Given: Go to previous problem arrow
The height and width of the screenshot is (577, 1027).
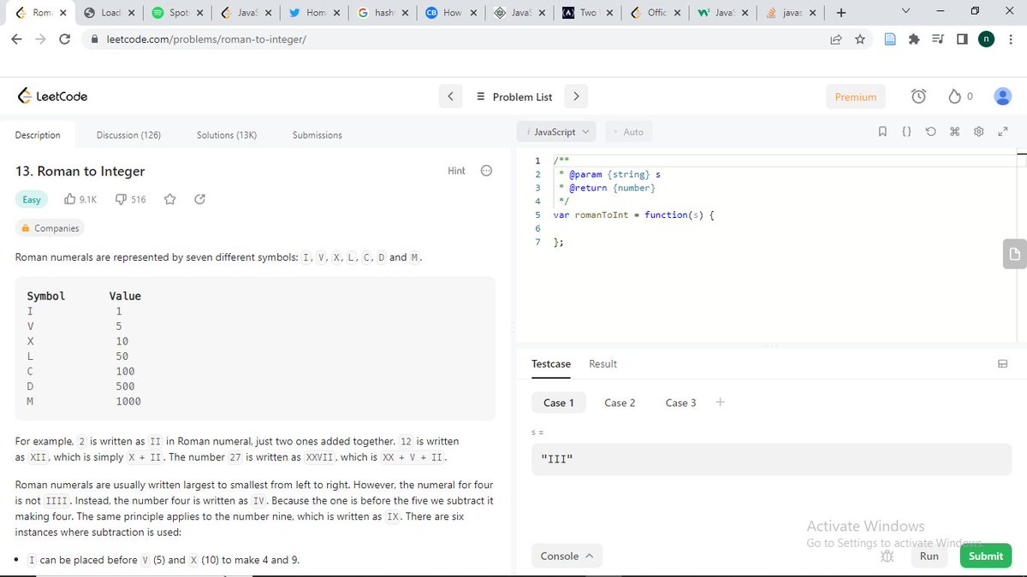Looking at the screenshot, I should [451, 97].
